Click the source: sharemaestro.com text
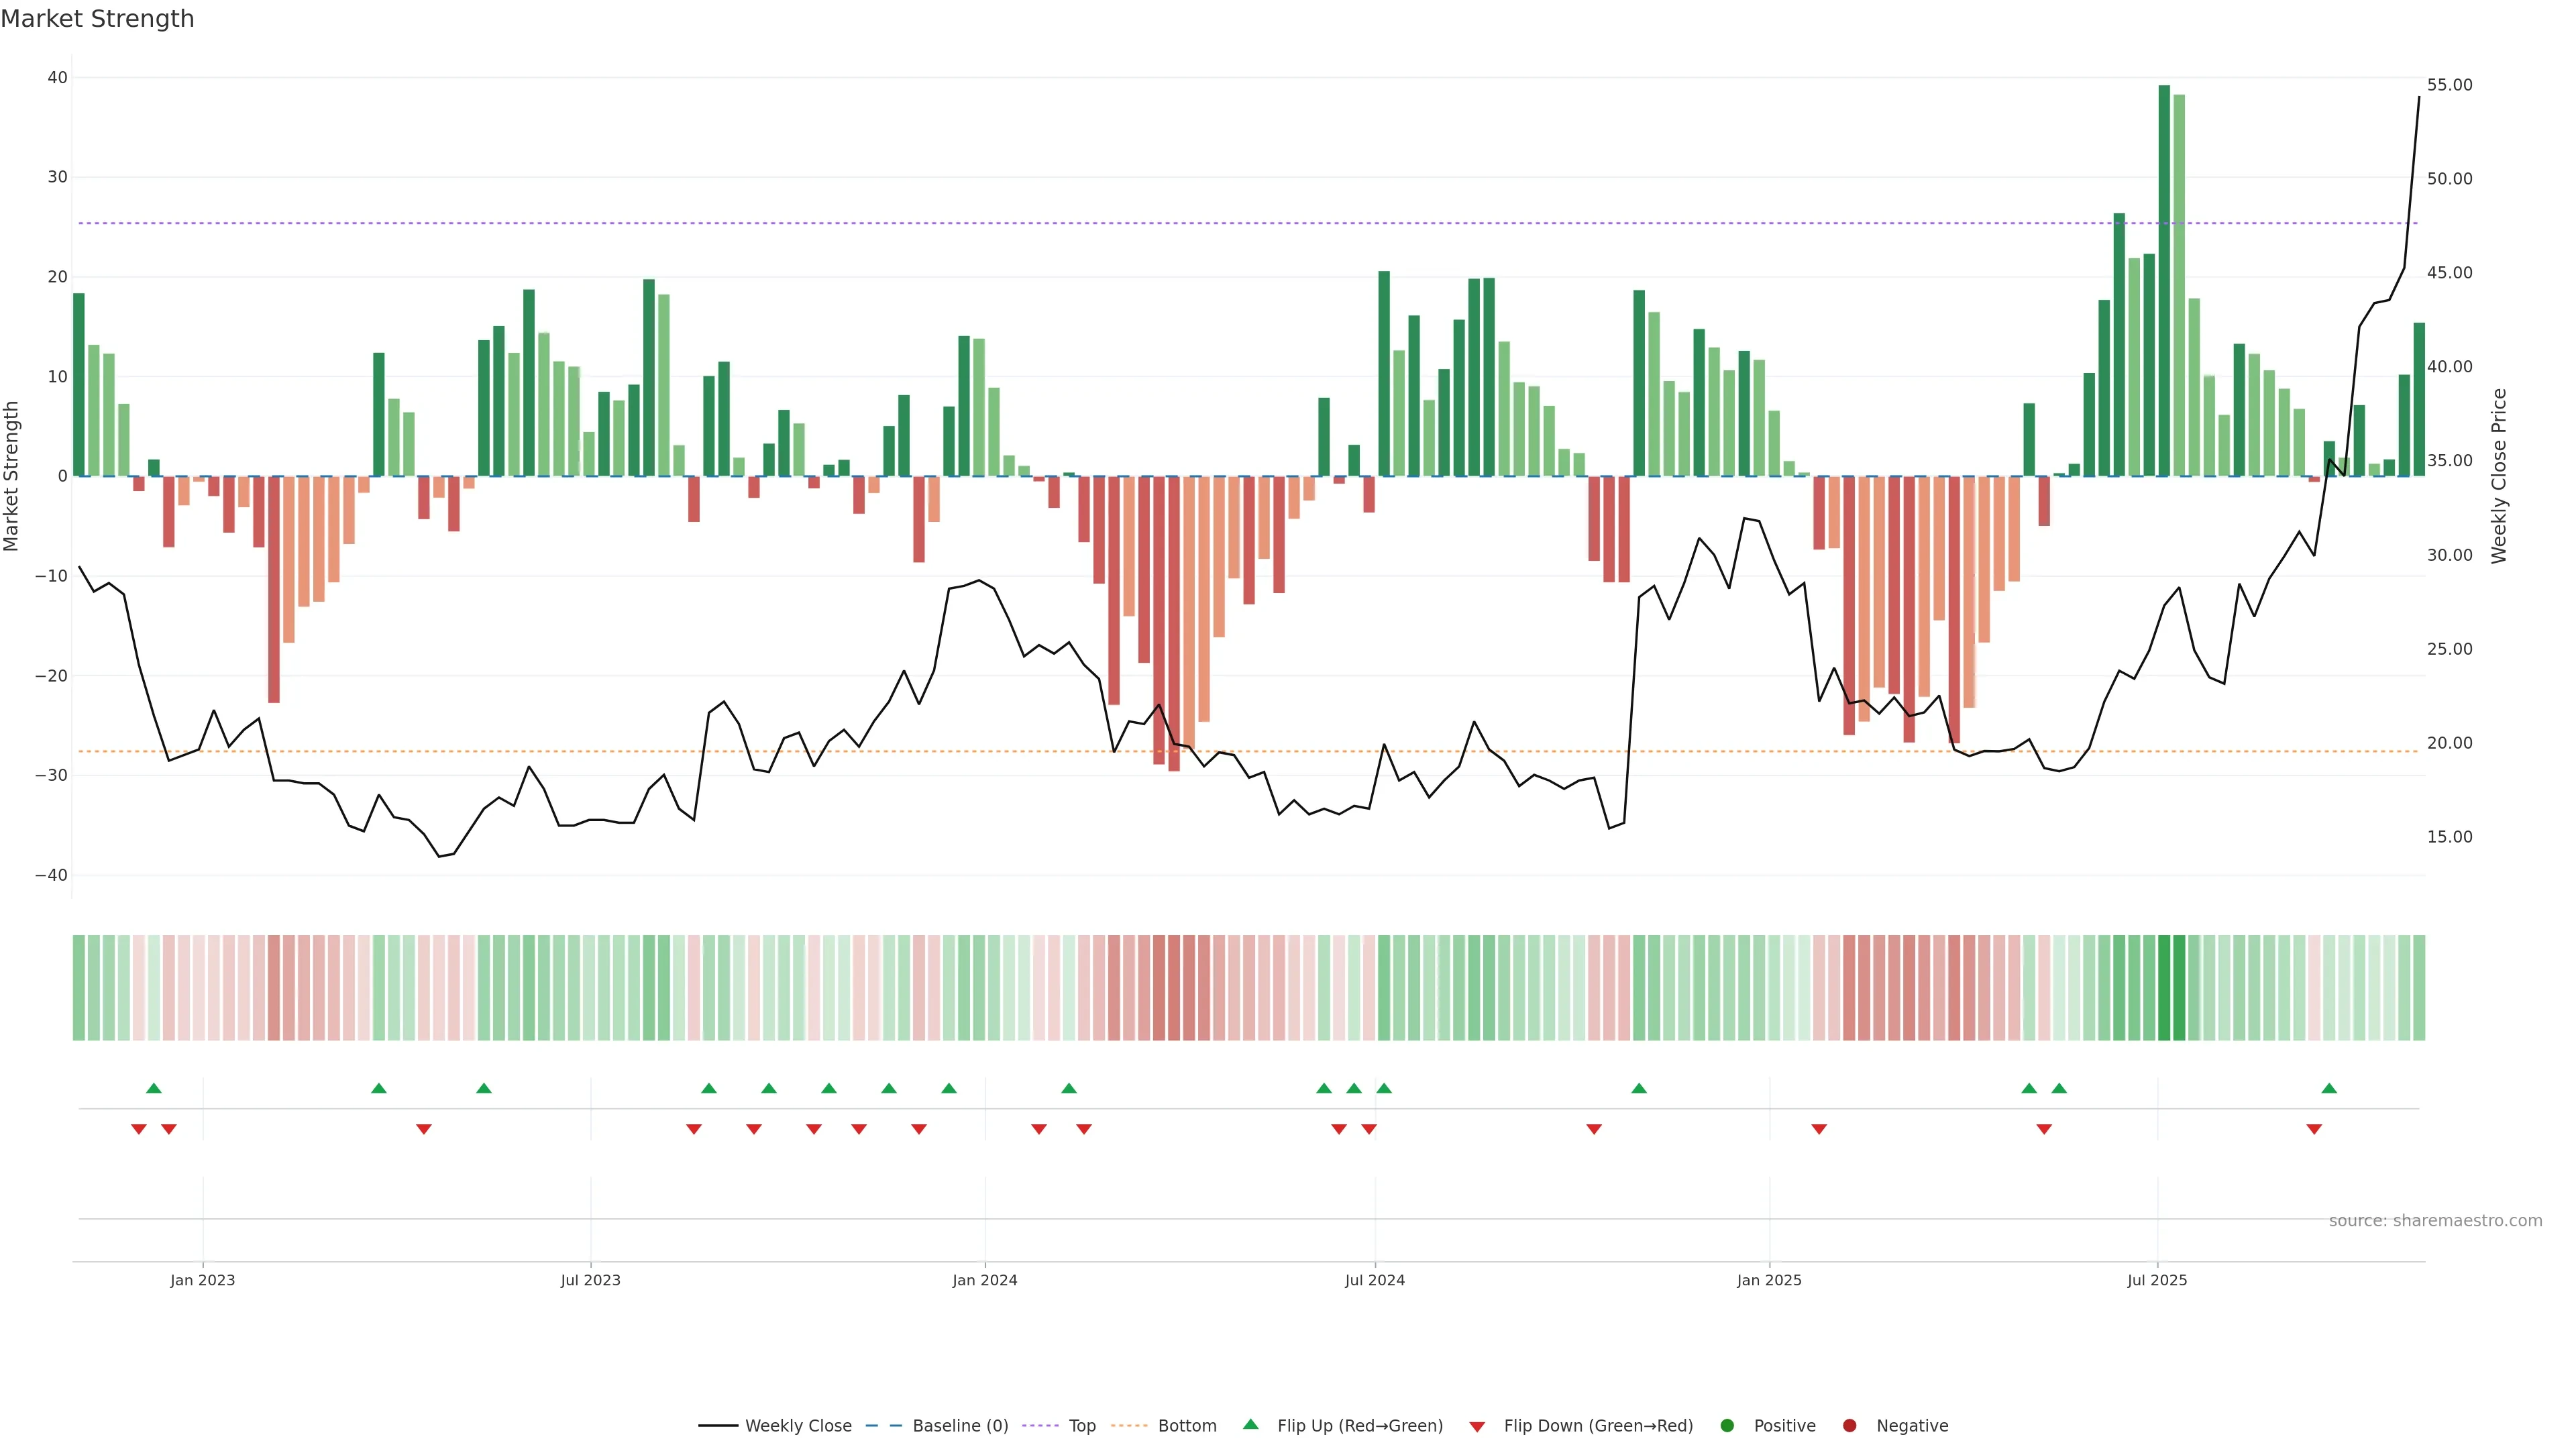The height and width of the screenshot is (1449, 2576). pos(2435,1220)
